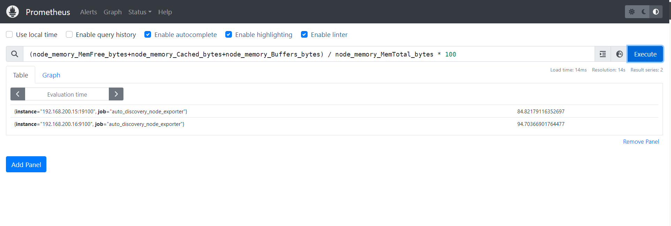Uncheck Enable autocomplete
Image resolution: width=671 pixels, height=226 pixels.
pyautogui.click(x=148, y=35)
